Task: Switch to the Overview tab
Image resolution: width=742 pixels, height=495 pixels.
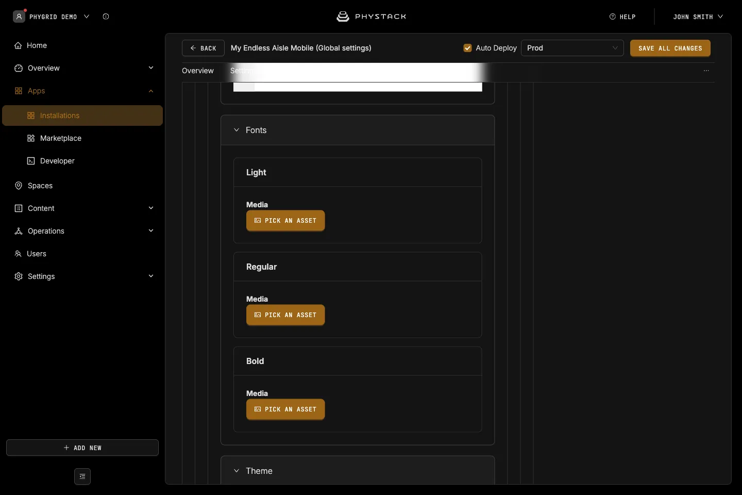Action: pos(198,71)
